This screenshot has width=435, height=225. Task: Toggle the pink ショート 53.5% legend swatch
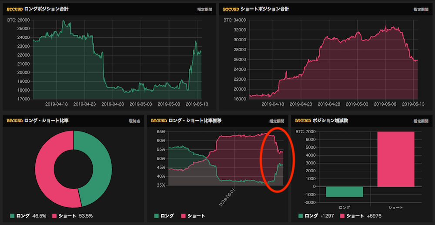pyautogui.click(x=54, y=215)
